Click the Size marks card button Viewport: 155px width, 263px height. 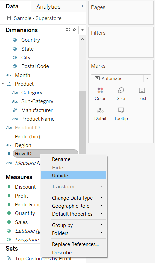tap(121, 93)
